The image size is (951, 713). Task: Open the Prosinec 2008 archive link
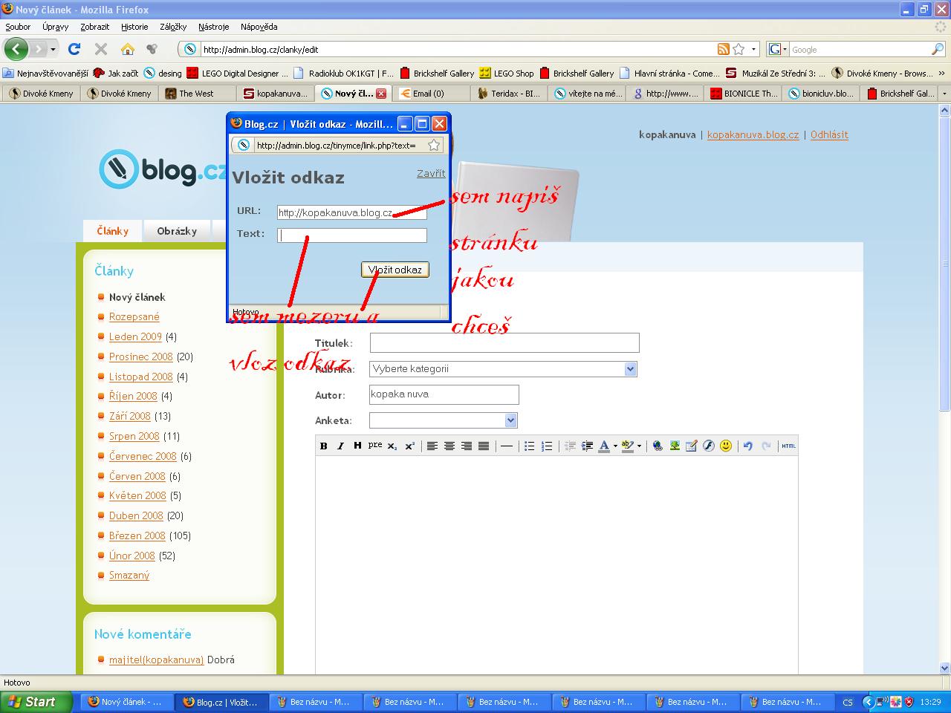140,356
